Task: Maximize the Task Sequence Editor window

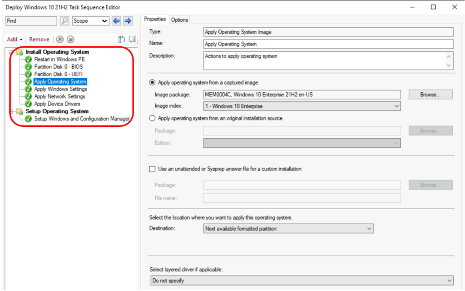Action: coord(433,7)
